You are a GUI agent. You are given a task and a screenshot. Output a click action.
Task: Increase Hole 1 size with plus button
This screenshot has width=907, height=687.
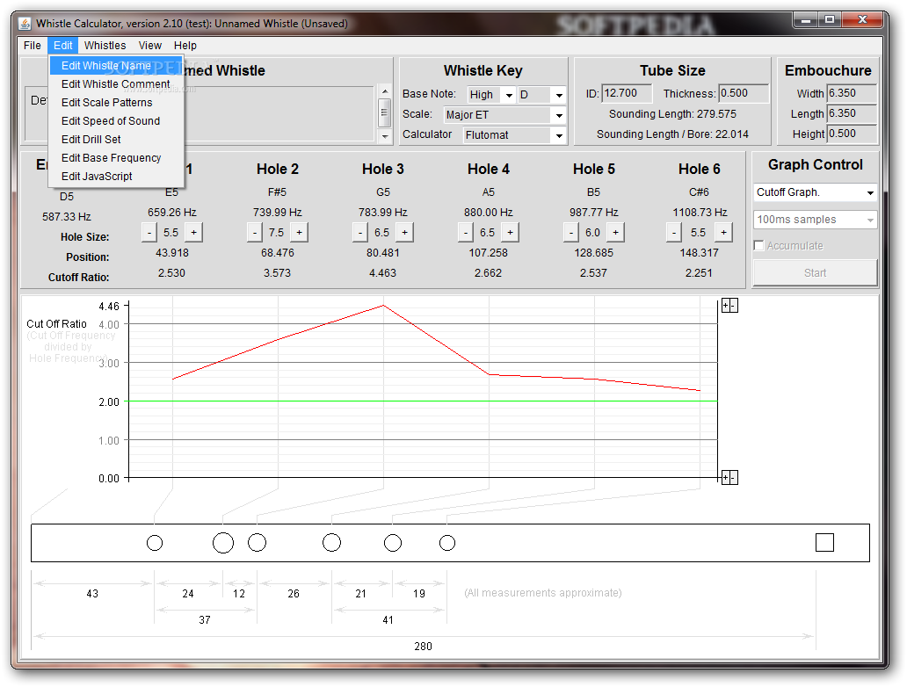pyautogui.click(x=193, y=233)
